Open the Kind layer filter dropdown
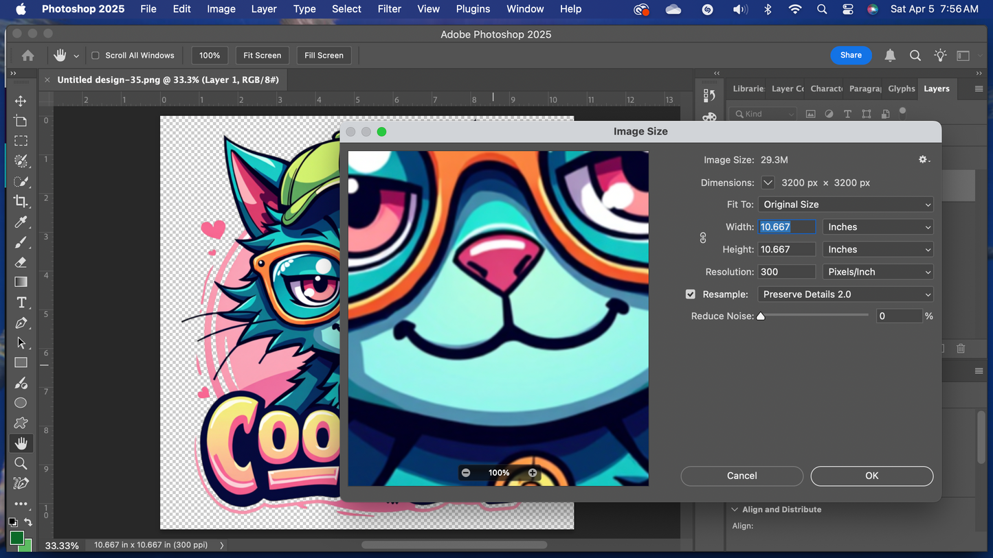993x558 pixels. click(x=763, y=114)
